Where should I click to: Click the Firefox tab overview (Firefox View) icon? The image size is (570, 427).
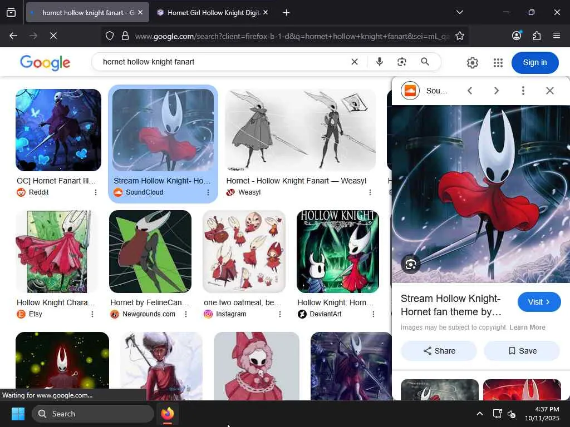[x=11, y=13]
